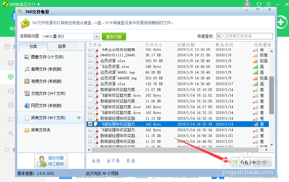This screenshot has height=182, width=289.
Task: Click horizontal scrollbar left arrow
Action: (89, 150)
